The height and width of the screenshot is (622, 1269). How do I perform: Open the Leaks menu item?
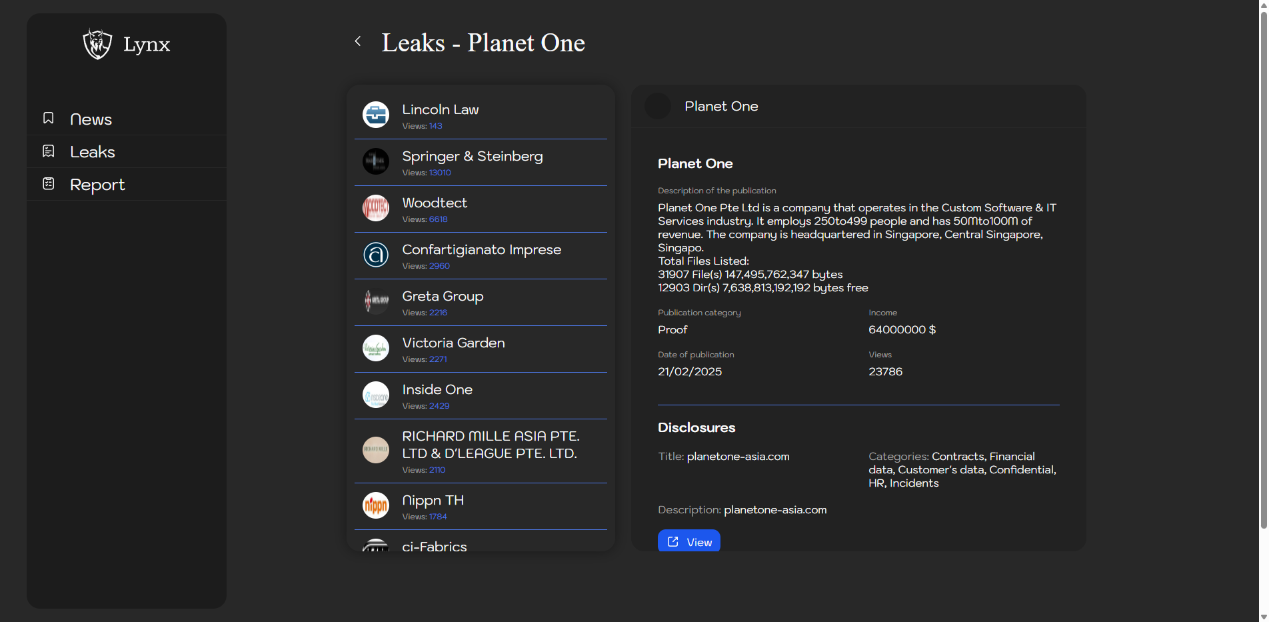[x=93, y=152]
